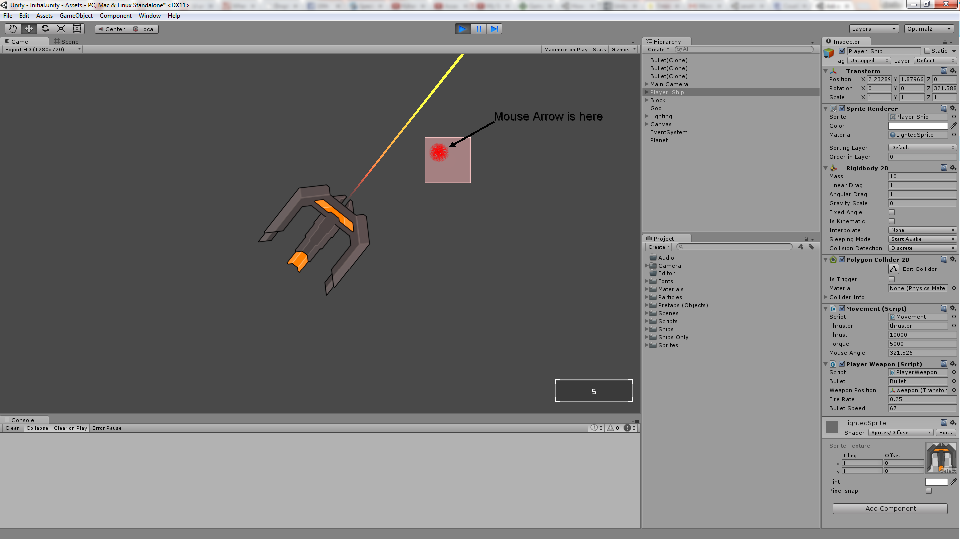The width and height of the screenshot is (960, 539).
Task: Open the Window menu
Action: [150, 16]
